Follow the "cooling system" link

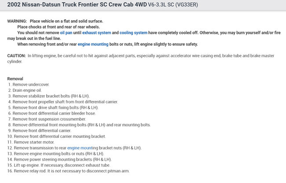click(134, 32)
